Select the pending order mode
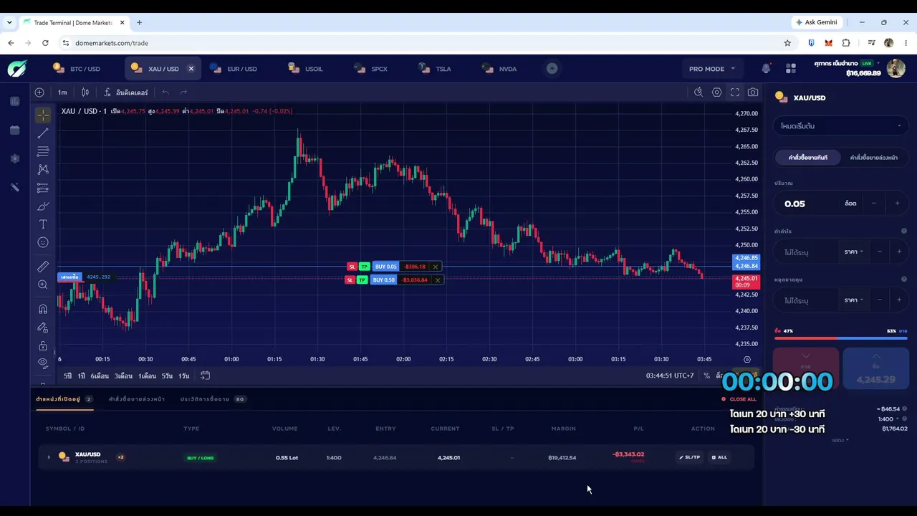The height and width of the screenshot is (516, 917). [873, 157]
